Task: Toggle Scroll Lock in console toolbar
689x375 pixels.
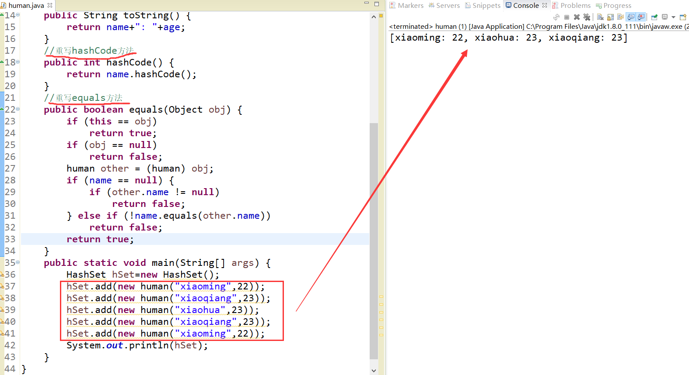Action: 610,17
